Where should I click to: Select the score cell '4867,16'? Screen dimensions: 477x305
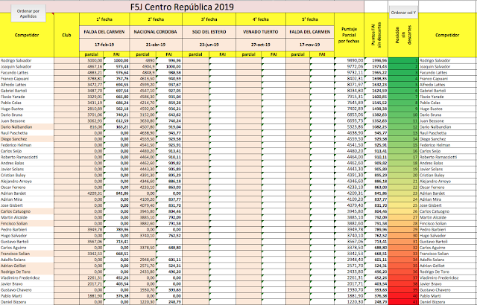92,66
